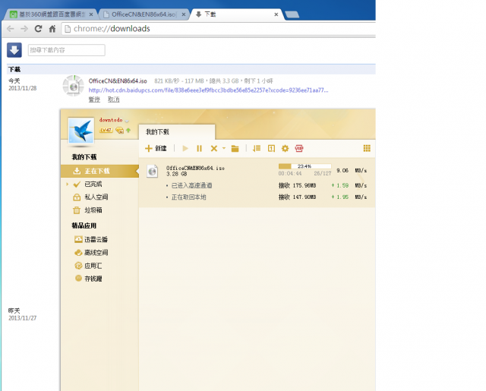Select 正在下载 in sidebar
Image resolution: width=486 pixels, height=391 pixels.
(99, 171)
